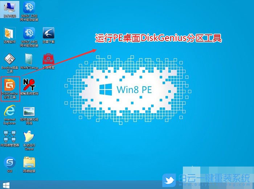Open Bootice磁盘工具 floppy disk icon
This screenshot has width=254, height=189.
[9, 59]
